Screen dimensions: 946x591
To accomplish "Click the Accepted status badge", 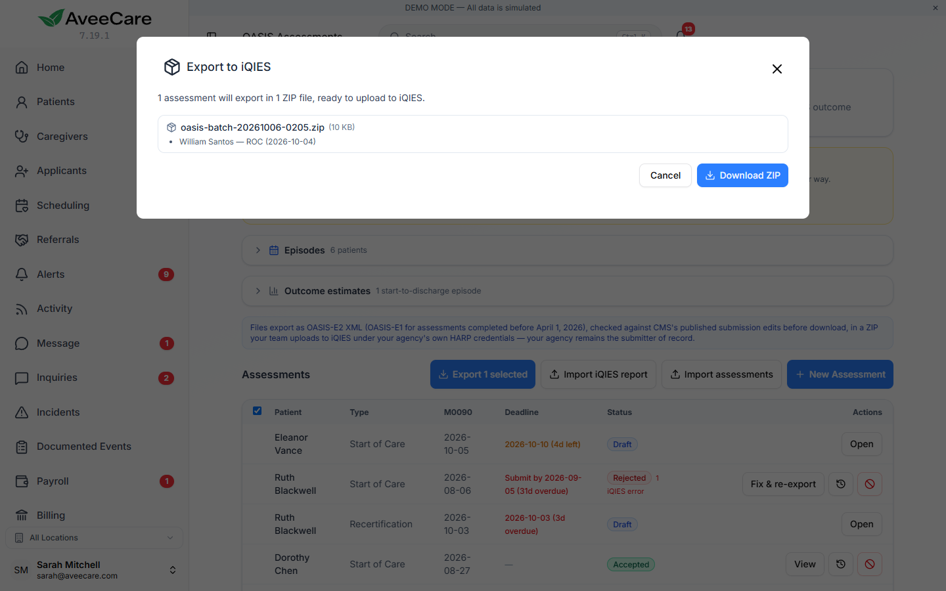I will [x=631, y=565].
